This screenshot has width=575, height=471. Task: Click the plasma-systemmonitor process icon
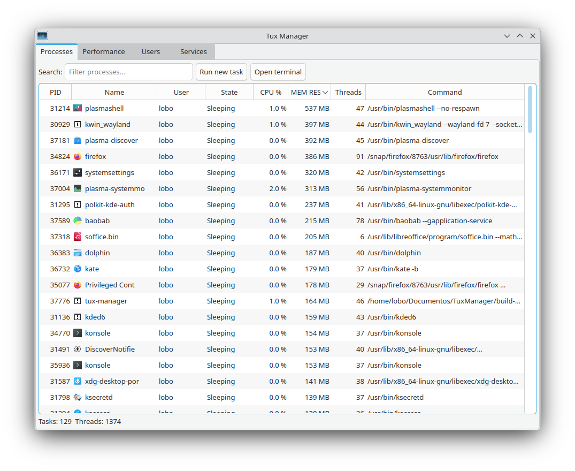(78, 188)
